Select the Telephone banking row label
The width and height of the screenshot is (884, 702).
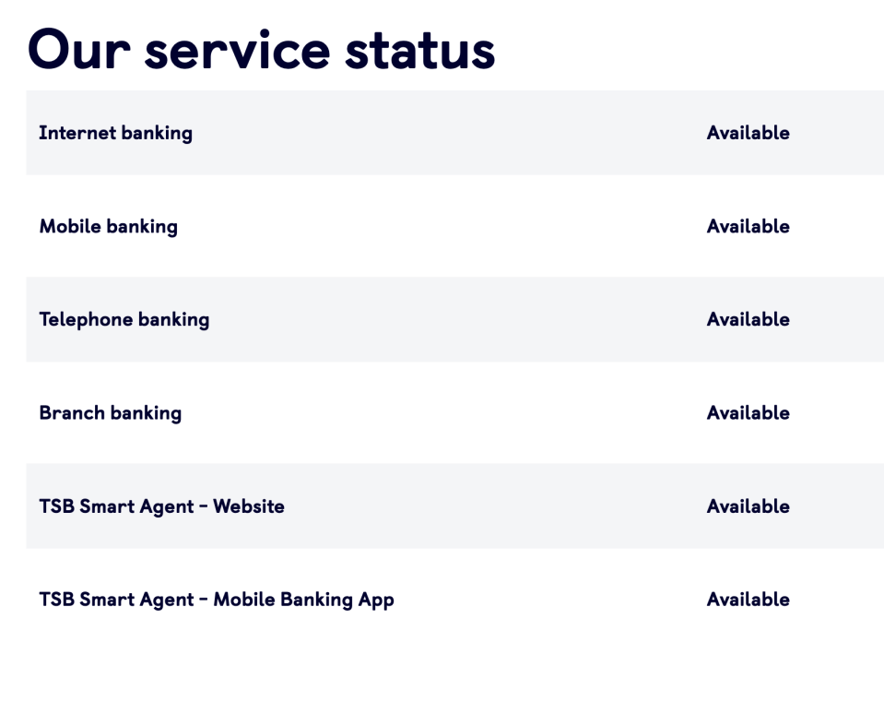pos(124,320)
